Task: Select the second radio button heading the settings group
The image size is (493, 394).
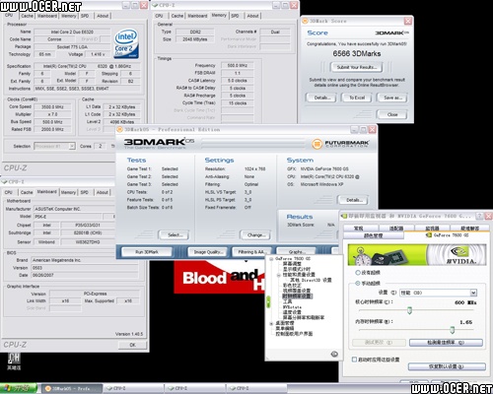Action: pos(358,283)
